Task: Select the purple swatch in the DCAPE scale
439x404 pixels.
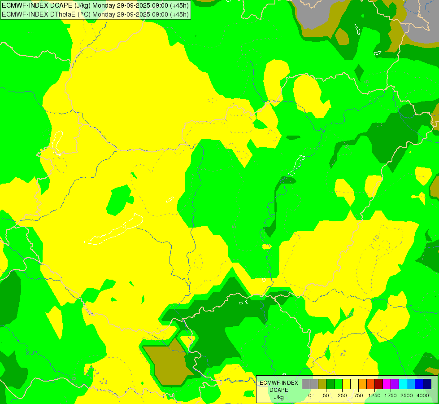Action: click(x=395, y=384)
